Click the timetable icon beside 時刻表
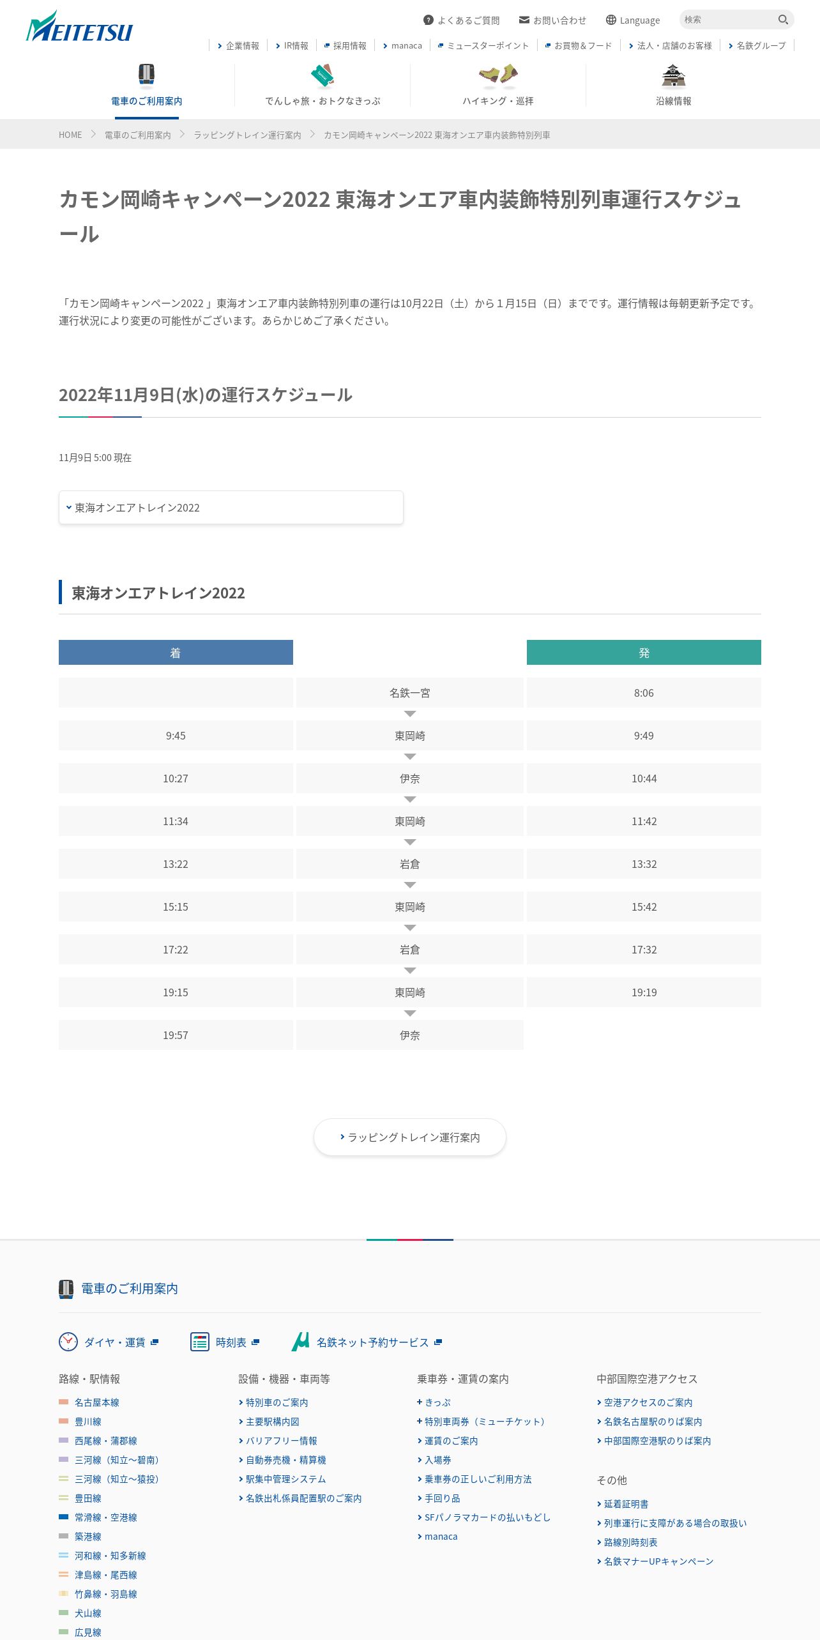Screen dimensions: 820x1640 (200, 1342)
